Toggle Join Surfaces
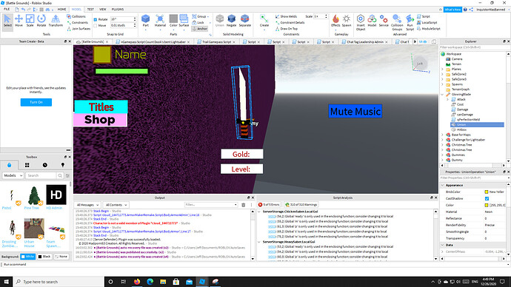Screen dimensions: 511x287 79,29
